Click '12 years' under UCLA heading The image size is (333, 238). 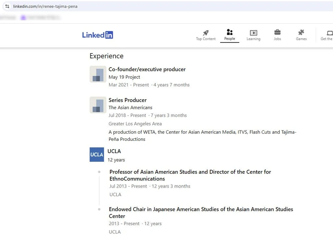pyautogui.click(x=116, y=160)
